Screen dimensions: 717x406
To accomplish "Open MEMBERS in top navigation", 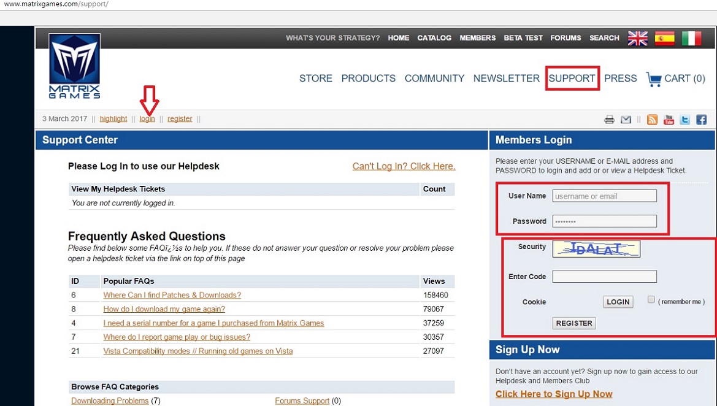I will 477,38.
